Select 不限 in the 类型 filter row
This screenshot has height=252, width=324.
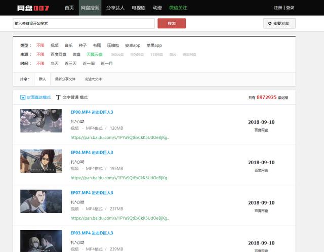pos(40,45)
